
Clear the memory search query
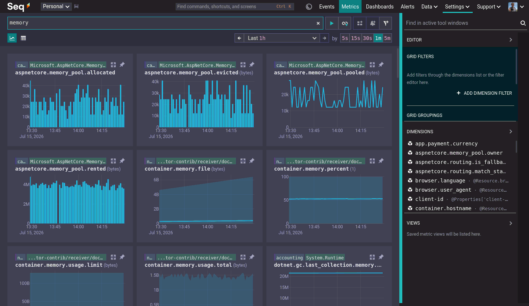click(x=318, y=23)
